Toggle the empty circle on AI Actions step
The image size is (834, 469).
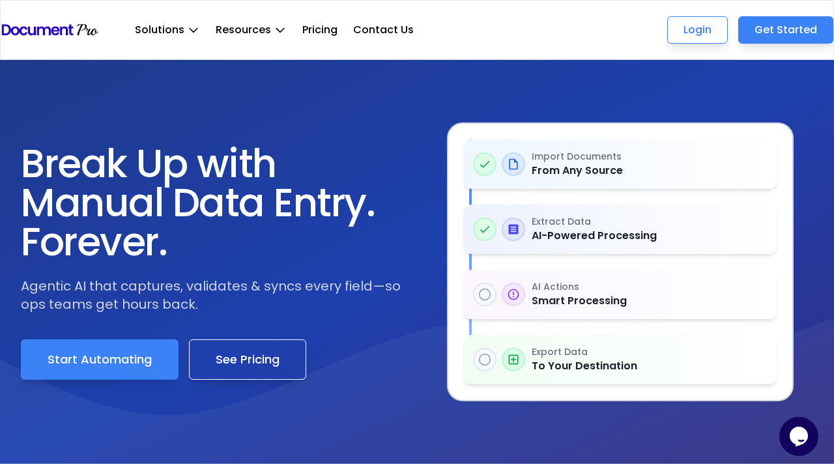click(484, 294)
